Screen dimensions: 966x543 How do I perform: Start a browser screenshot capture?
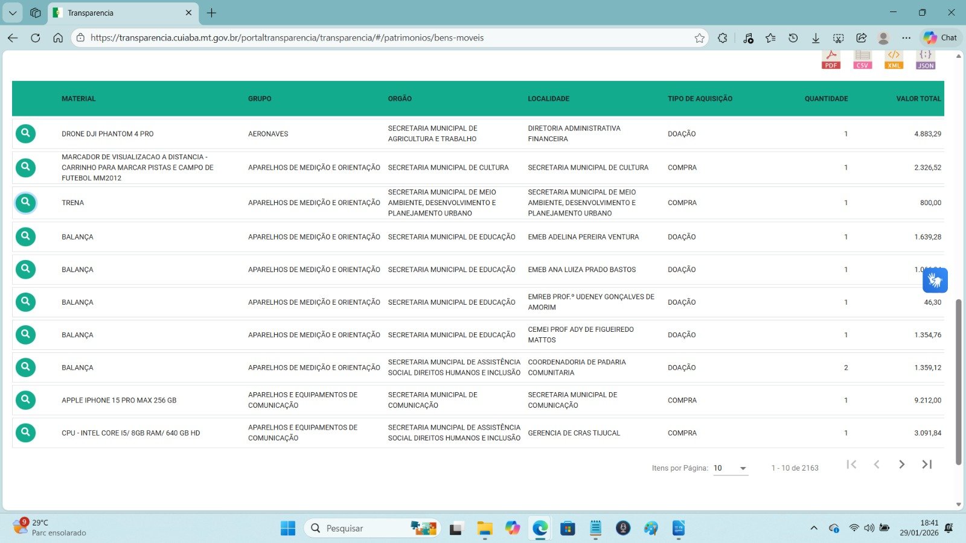838,38
